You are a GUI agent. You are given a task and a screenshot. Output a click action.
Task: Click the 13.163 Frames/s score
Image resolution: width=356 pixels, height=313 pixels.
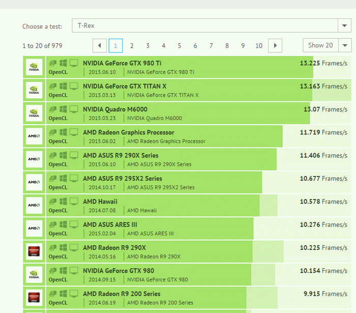pyautogui.click(x=323, y=87)
